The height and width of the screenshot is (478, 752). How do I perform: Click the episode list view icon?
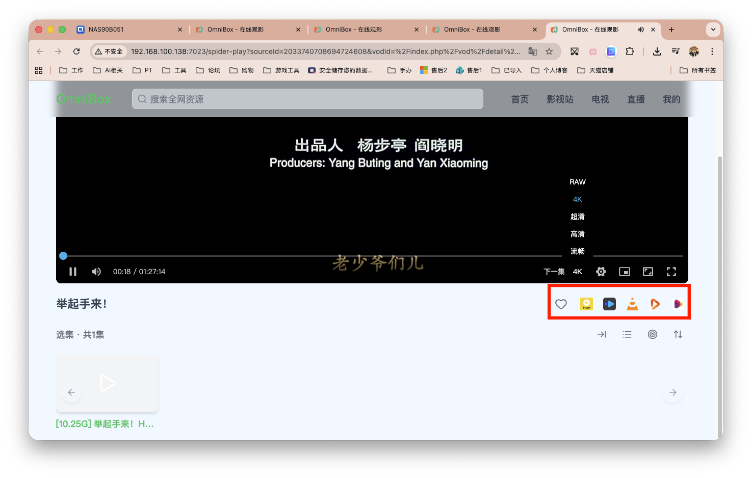pos(627,334)
